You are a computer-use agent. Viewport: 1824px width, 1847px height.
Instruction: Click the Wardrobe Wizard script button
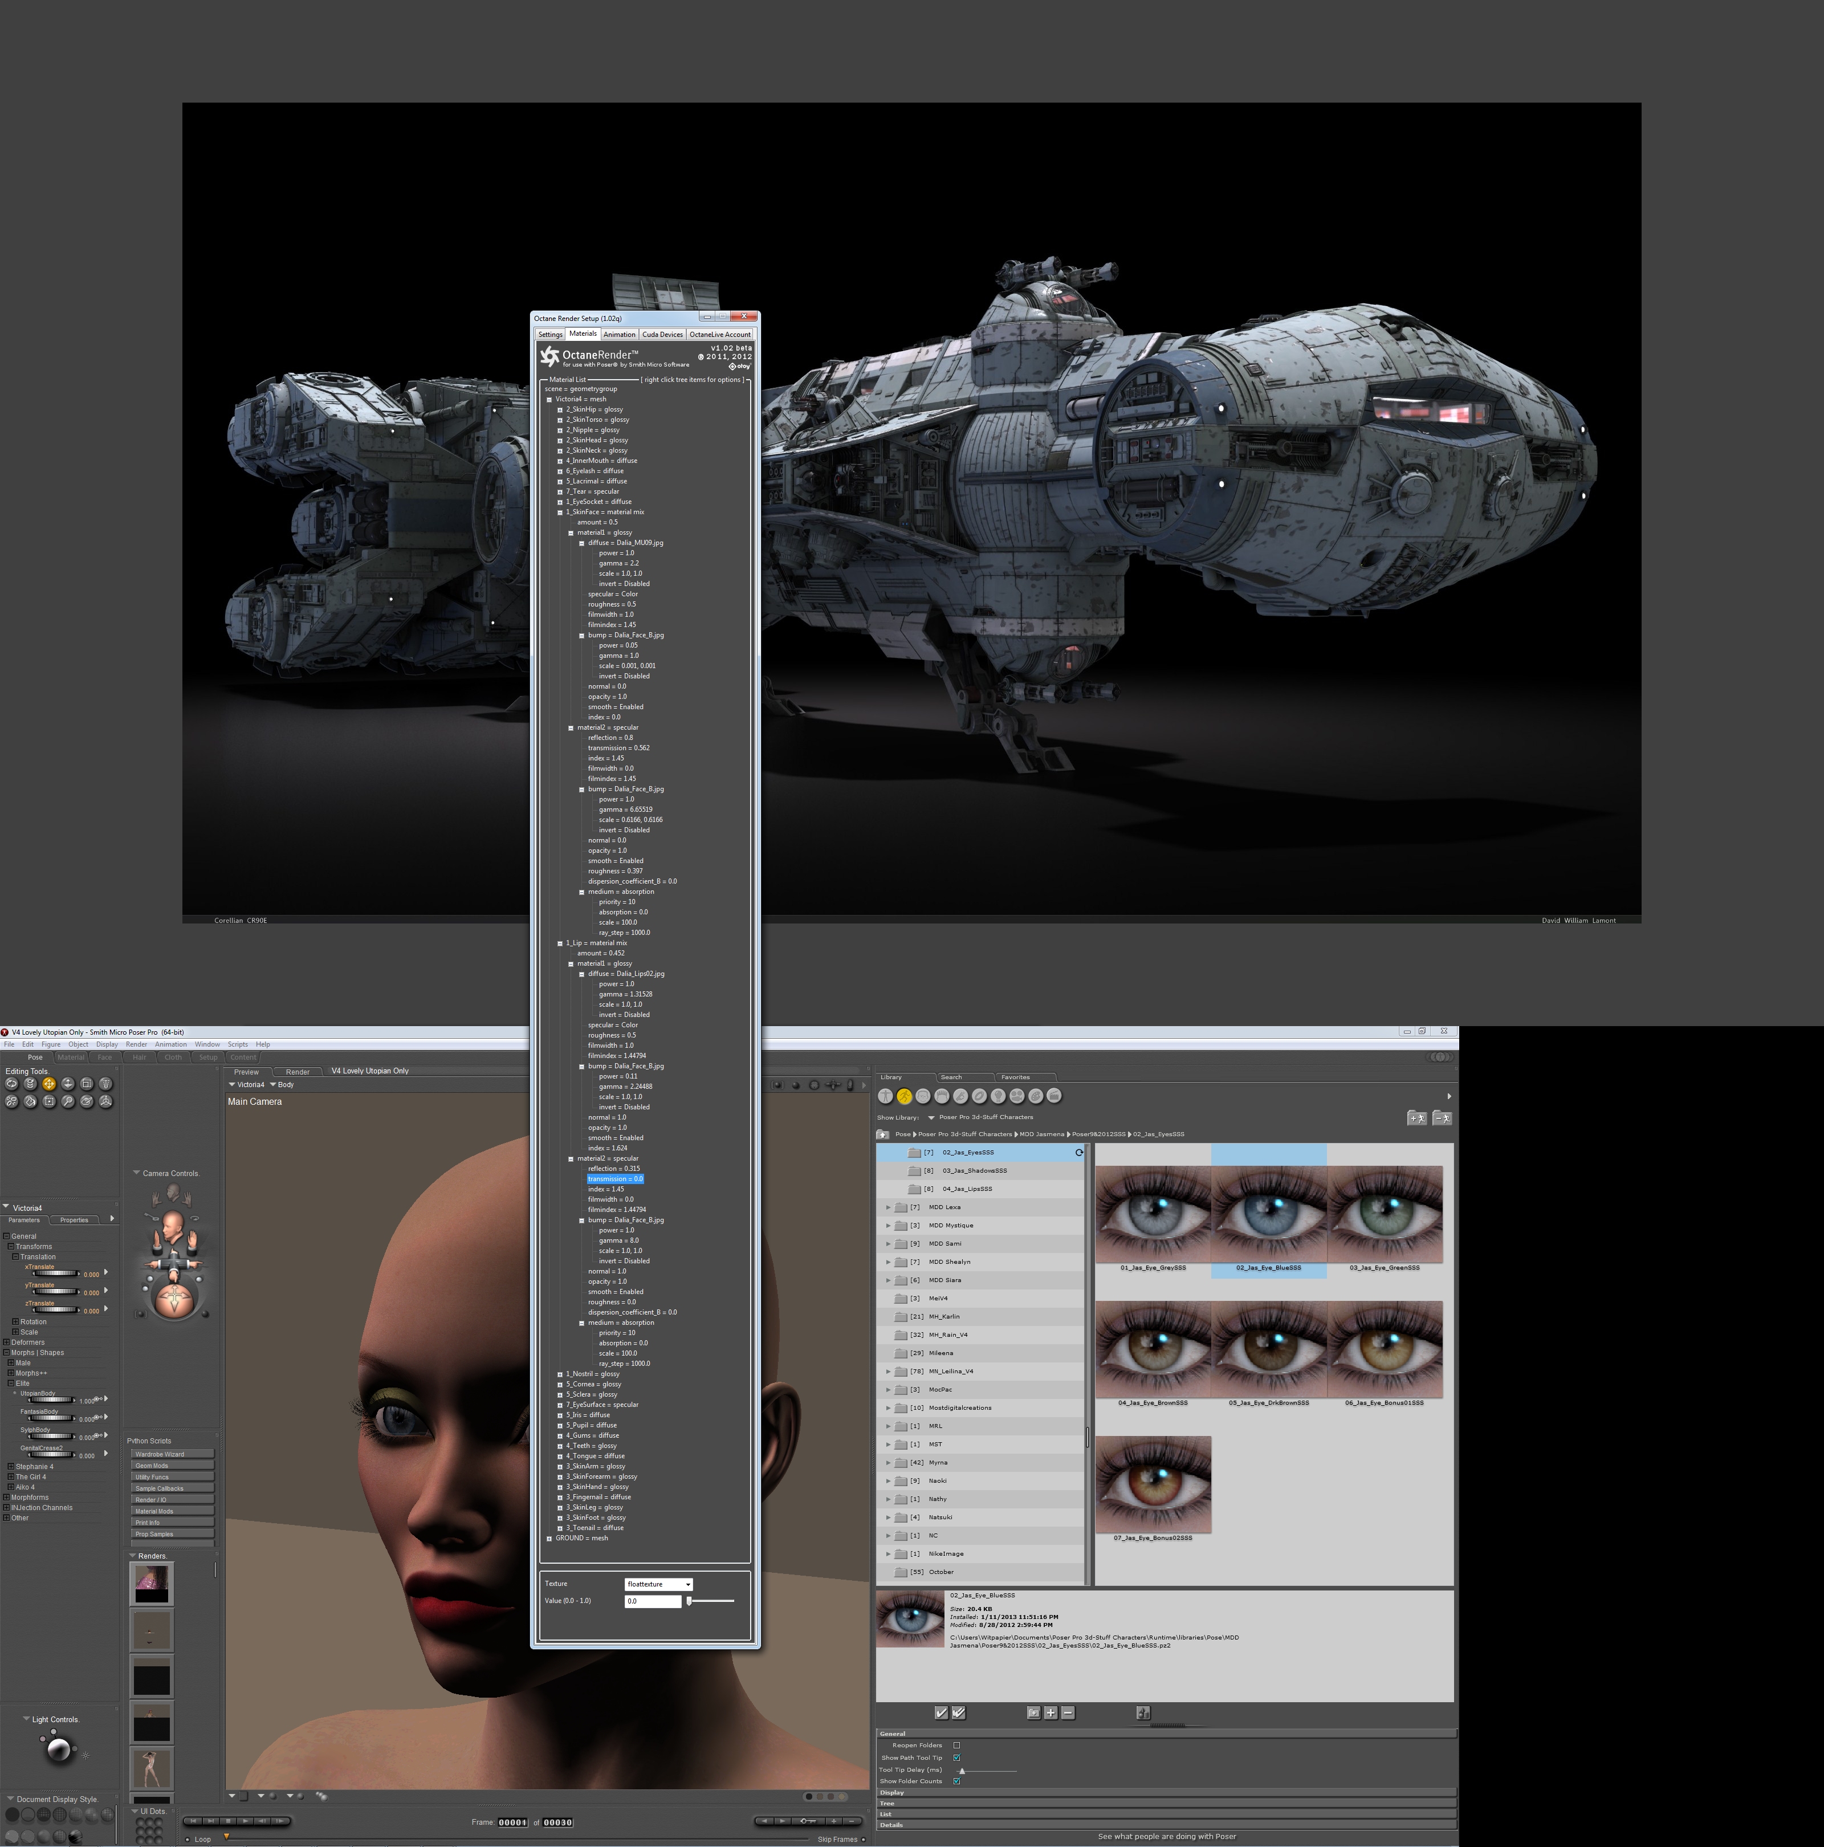click(172, 1454)
